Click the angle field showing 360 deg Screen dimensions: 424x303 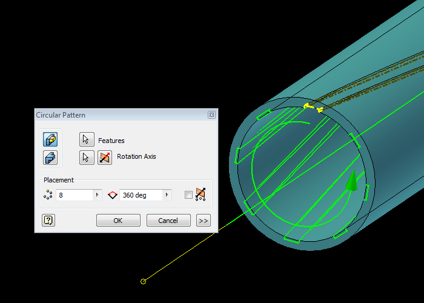[141, 195]
